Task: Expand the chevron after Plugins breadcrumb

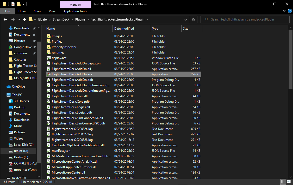Action: [x=88, y=19]
